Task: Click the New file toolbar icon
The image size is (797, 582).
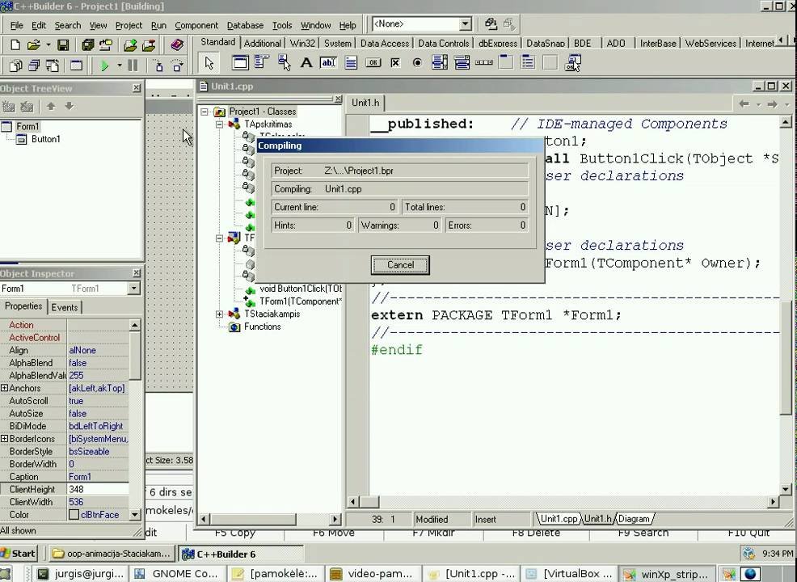Action: 15,45
